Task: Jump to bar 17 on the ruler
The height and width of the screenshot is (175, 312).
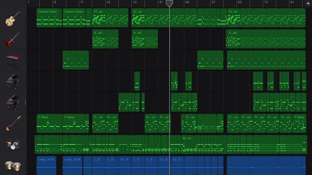Action: pos(82,2)
